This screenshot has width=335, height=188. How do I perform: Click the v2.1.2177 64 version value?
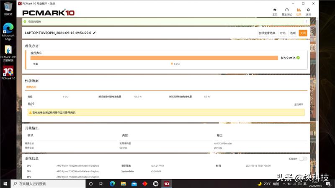(157, 165)
